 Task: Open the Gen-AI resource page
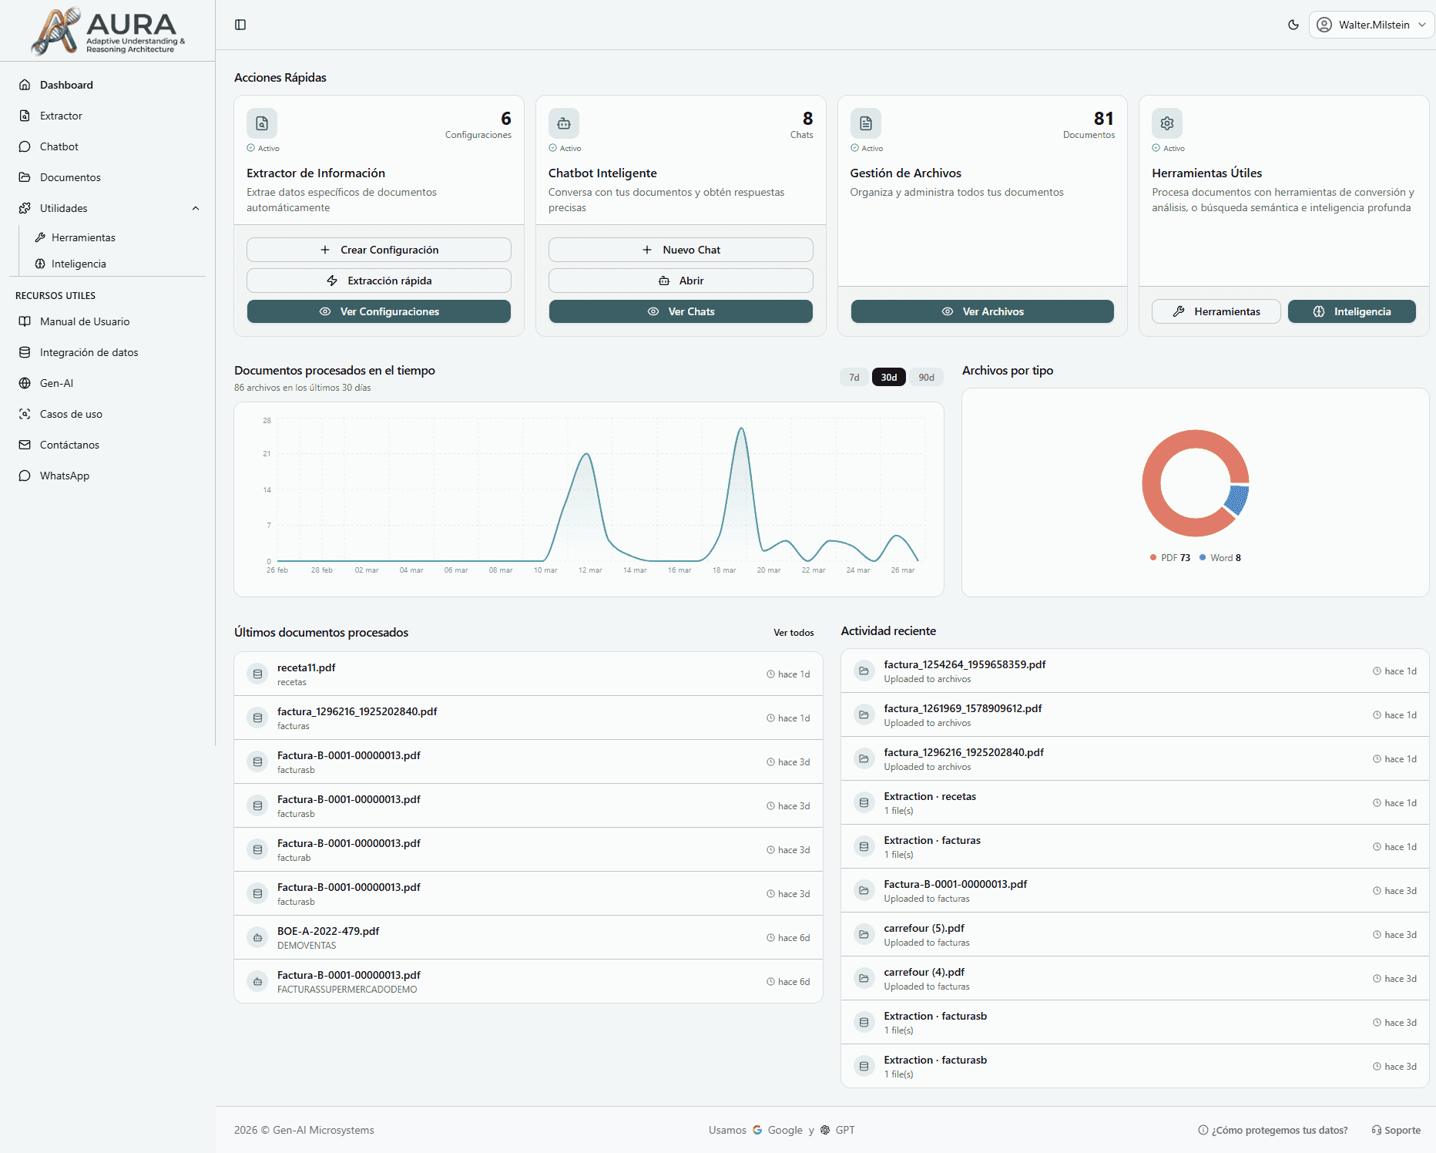(x=56, y=383)
